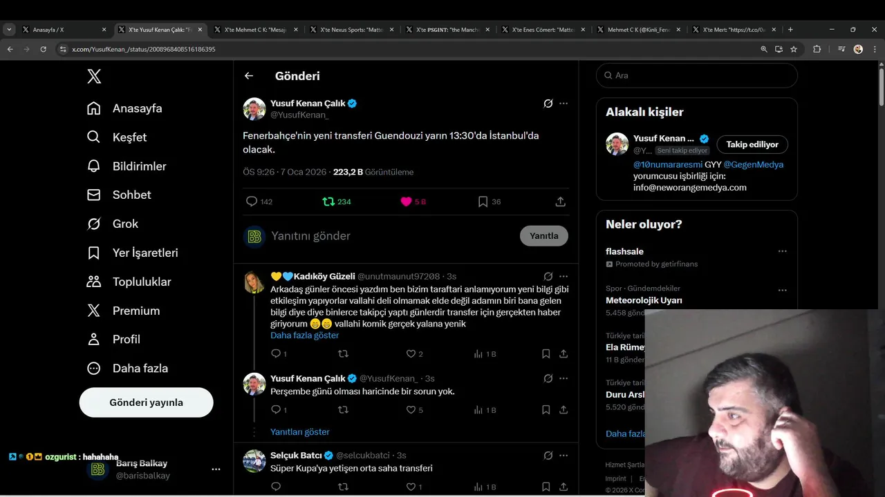Bookmark Kadıköy Güzeli comment
This screenshot has height=497, width=885.
pos(546,354)
